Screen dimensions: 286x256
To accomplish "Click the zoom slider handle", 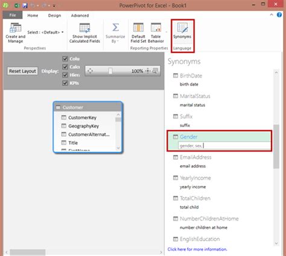I will pos(110,71).
